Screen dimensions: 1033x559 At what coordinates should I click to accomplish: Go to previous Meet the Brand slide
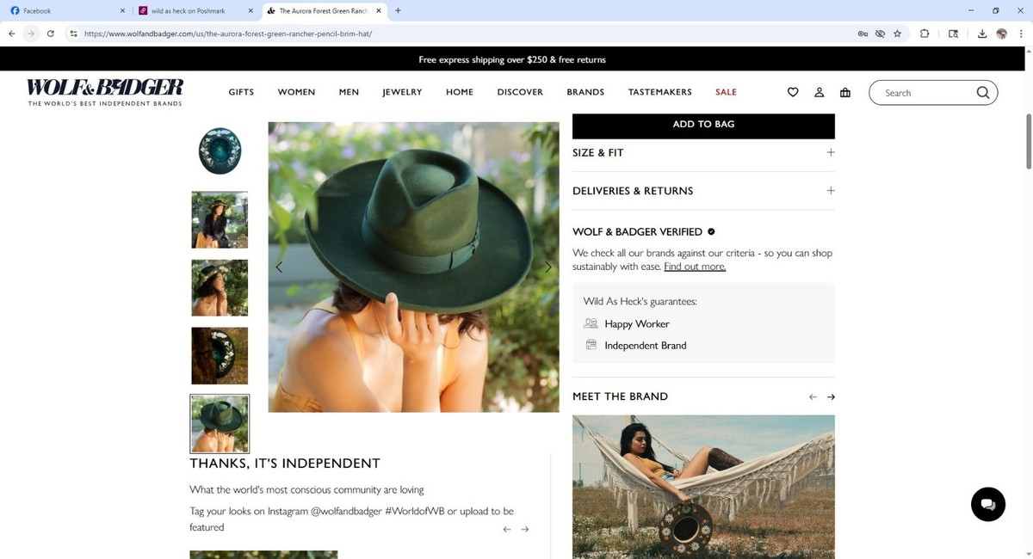[813, 397]
